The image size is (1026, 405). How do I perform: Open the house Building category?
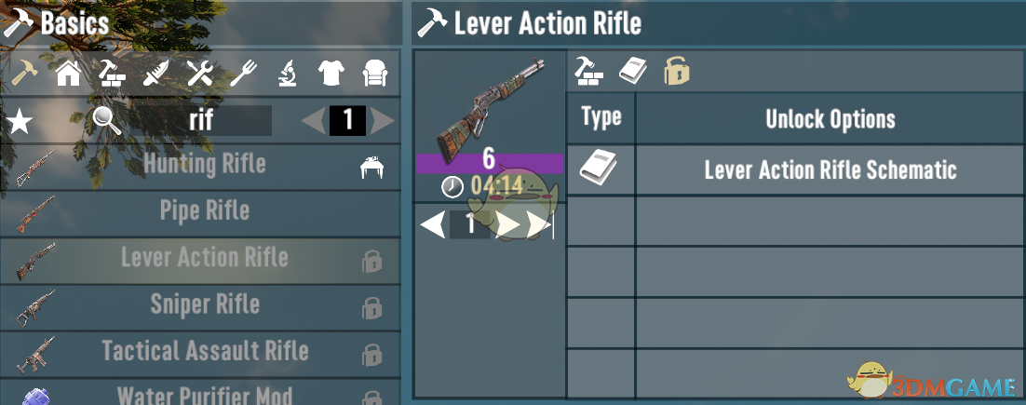coord(68,74)
